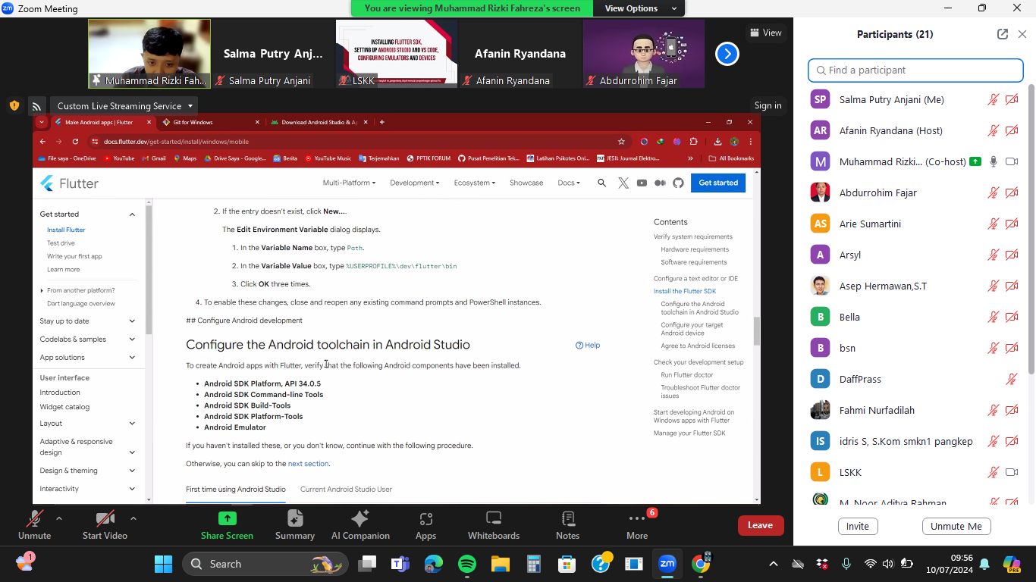Expand the Multi-Platform menu on Flutter site
This screenshot has height=582, width=1036.
349,183
